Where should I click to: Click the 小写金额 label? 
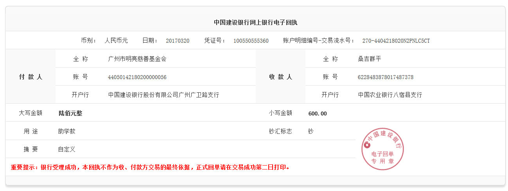(x=280, y=113)
